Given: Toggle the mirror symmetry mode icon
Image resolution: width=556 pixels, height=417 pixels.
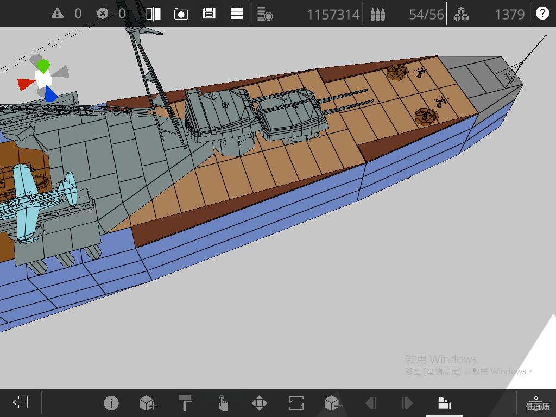Looking at the screenshot, I should (153, 14).
